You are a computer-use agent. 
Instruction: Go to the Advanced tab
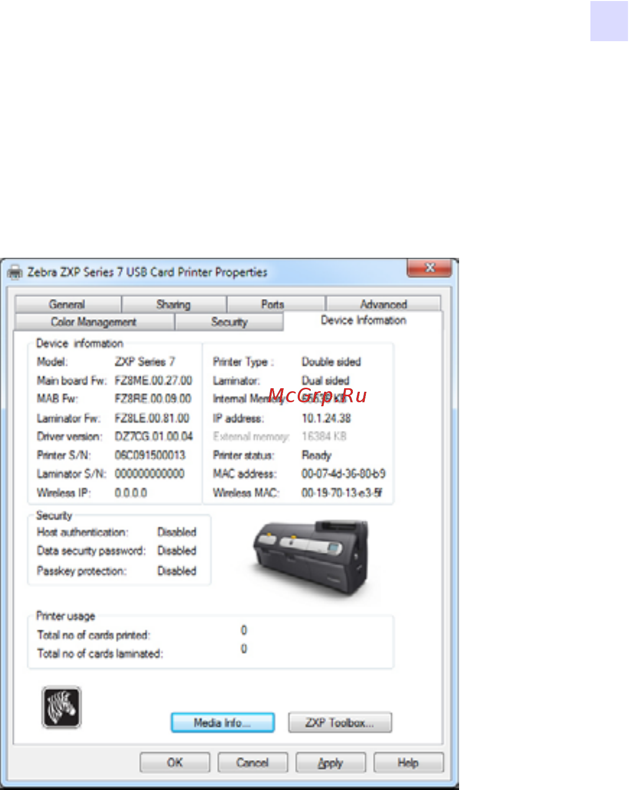click(x=383, y=304)
